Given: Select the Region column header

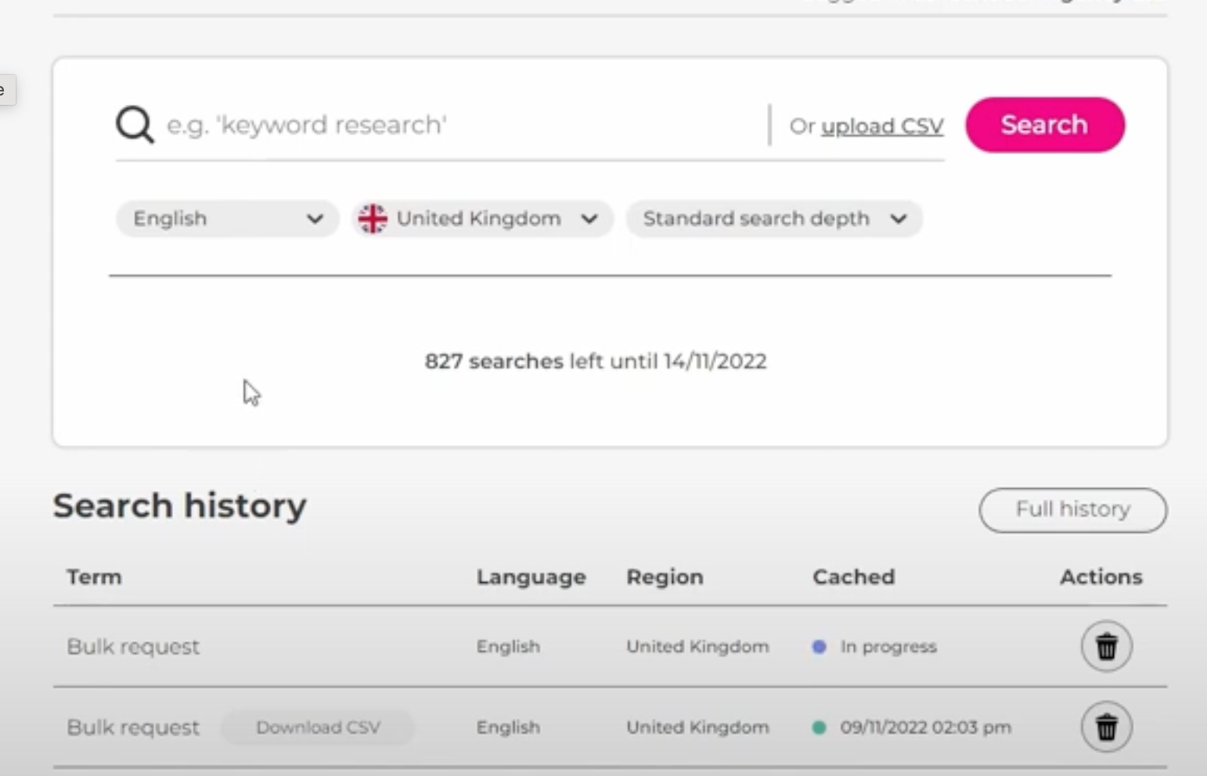Looking at the screenshot, I should tap(665, 577).
